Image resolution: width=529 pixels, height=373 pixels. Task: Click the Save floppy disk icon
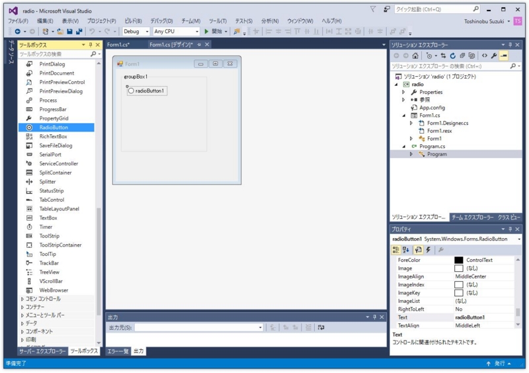click(70, 31)
